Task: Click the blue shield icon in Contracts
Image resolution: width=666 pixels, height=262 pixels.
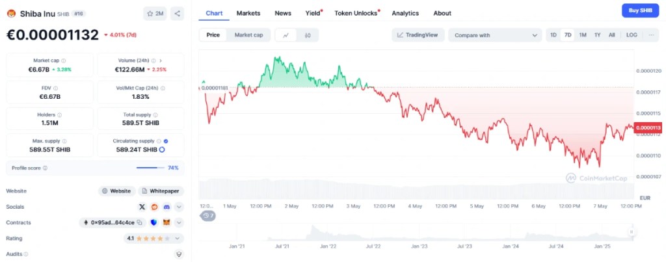Action: pyautogui.click(x=154, y=222)
